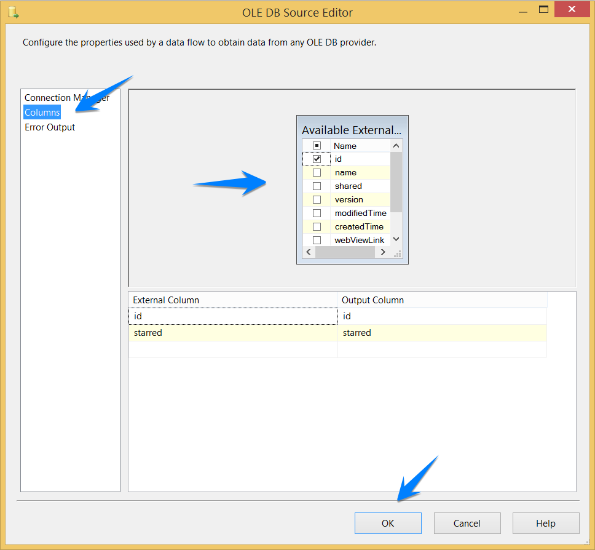Viewport: 595px width, 550px height.
Task: Click the Available External... box title
Action: click(x=352, y=130)
